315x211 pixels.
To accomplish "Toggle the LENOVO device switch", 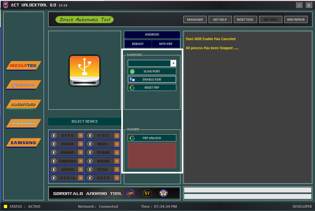I will pos(54,170).
